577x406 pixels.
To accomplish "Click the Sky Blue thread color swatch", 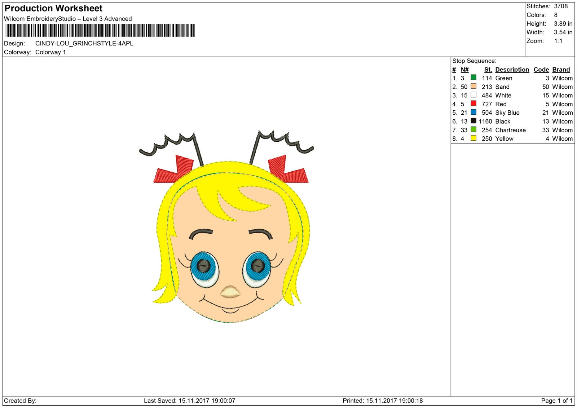I will 474,112.
